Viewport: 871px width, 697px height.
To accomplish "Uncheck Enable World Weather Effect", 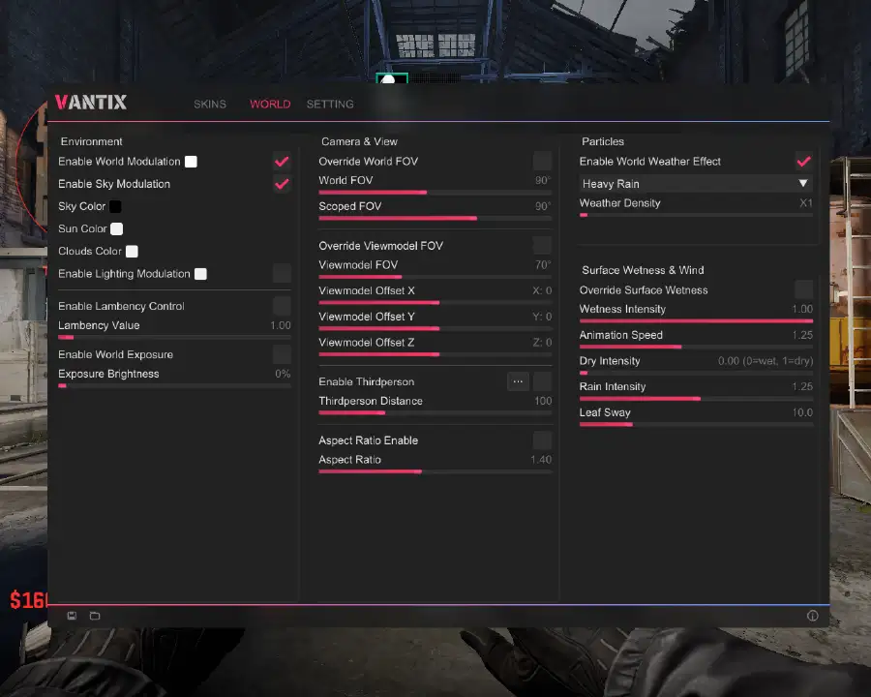I will [x=803, y=162].
